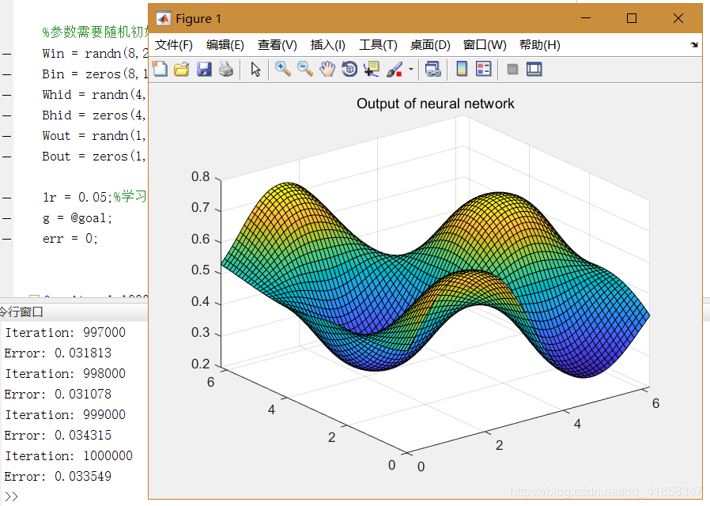Maximize the Figure 1 window
Screen dimensions: 710x506
point(632,18)
